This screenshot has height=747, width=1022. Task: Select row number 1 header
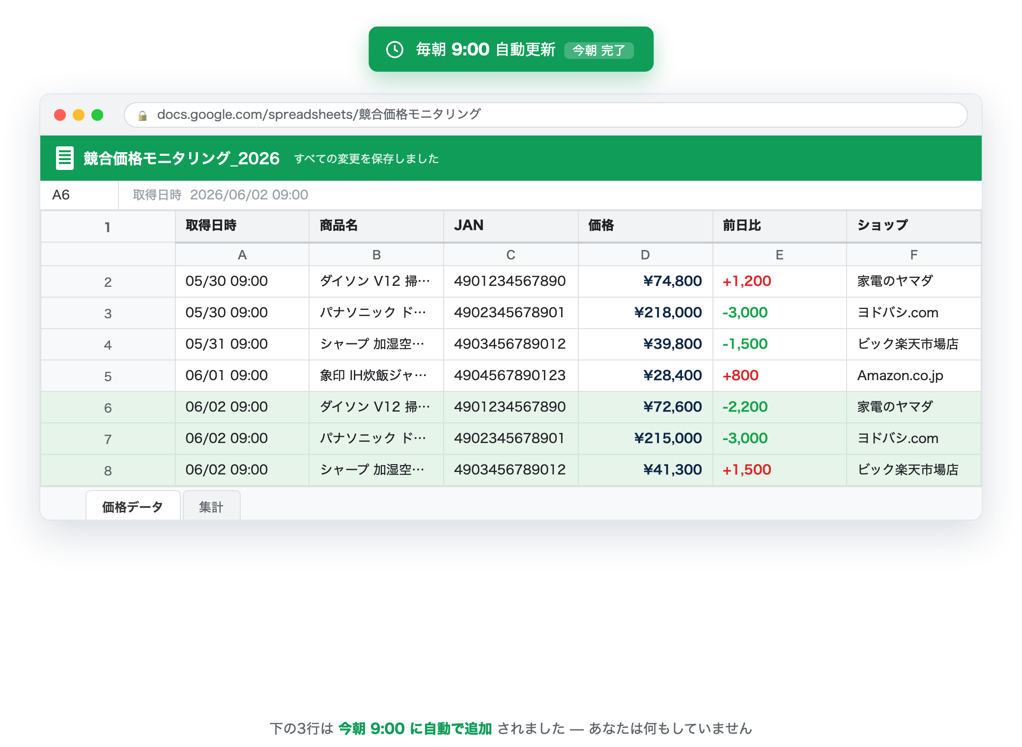point(108,227)
